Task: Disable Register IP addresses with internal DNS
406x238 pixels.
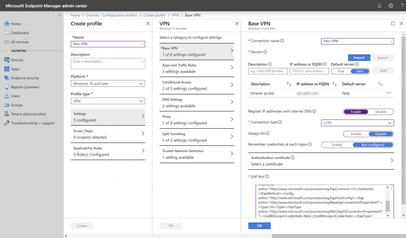Action: tap(381, 112)
